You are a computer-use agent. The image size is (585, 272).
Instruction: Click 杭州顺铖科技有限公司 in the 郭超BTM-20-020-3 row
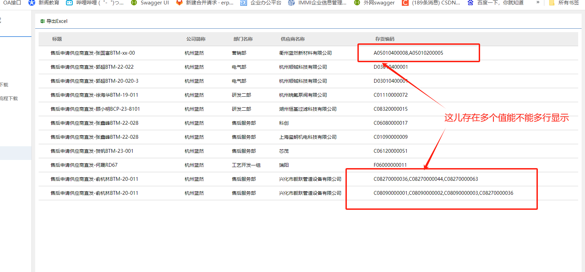303,81
